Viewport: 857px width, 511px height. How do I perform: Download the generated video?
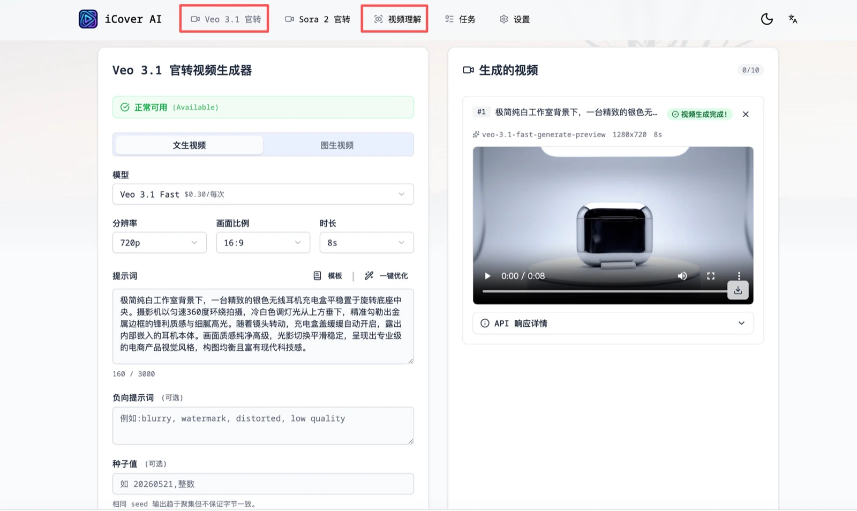[738, 290]
